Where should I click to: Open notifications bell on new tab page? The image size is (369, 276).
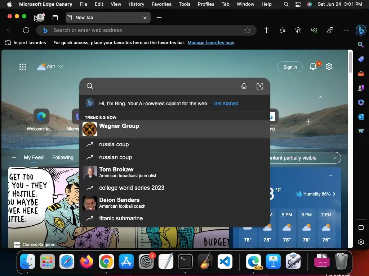313,66
